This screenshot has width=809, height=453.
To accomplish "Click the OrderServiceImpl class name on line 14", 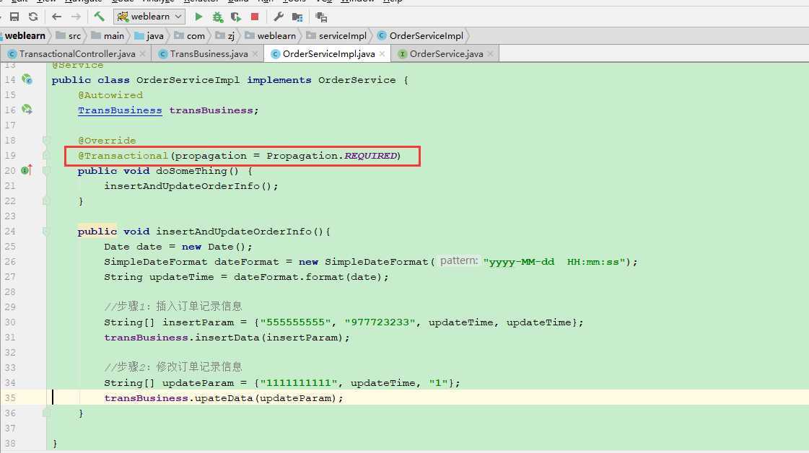I will pos(188,80).
